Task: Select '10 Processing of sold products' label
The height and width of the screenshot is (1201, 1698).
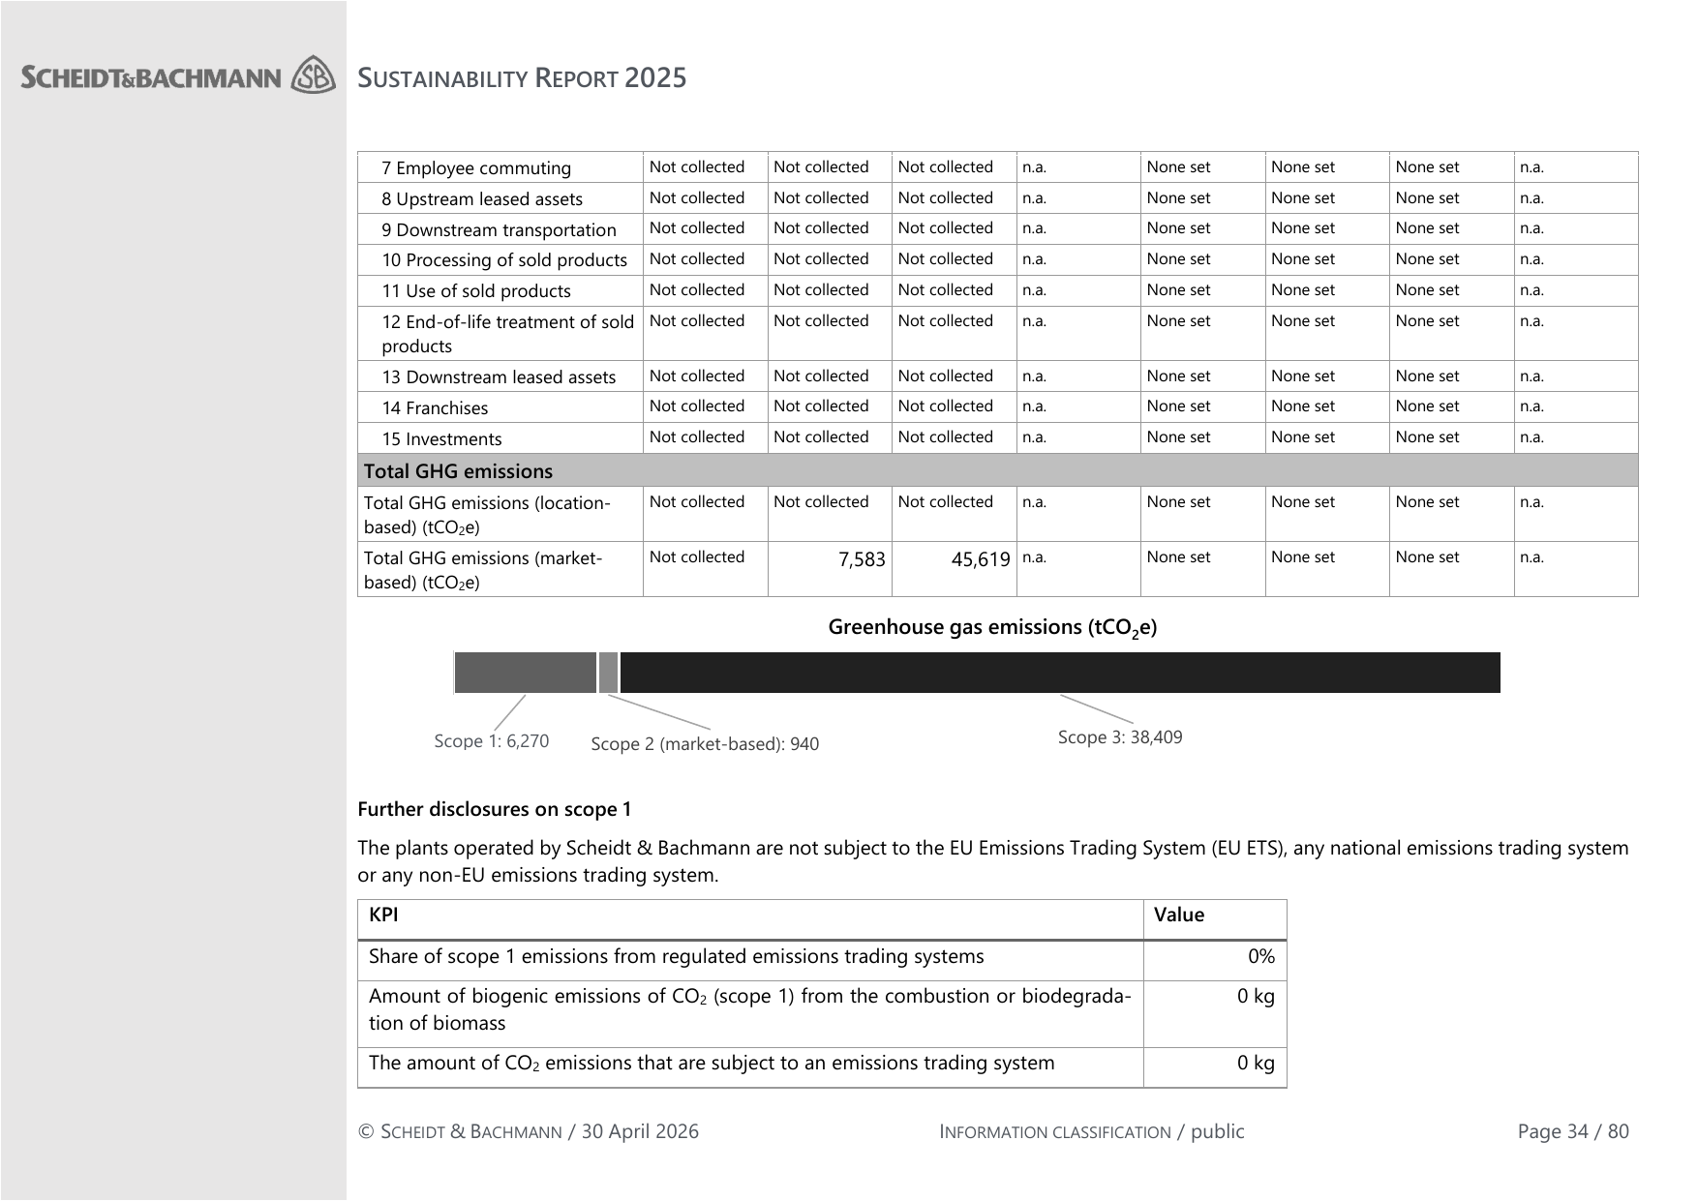Action: click(504, 260)
